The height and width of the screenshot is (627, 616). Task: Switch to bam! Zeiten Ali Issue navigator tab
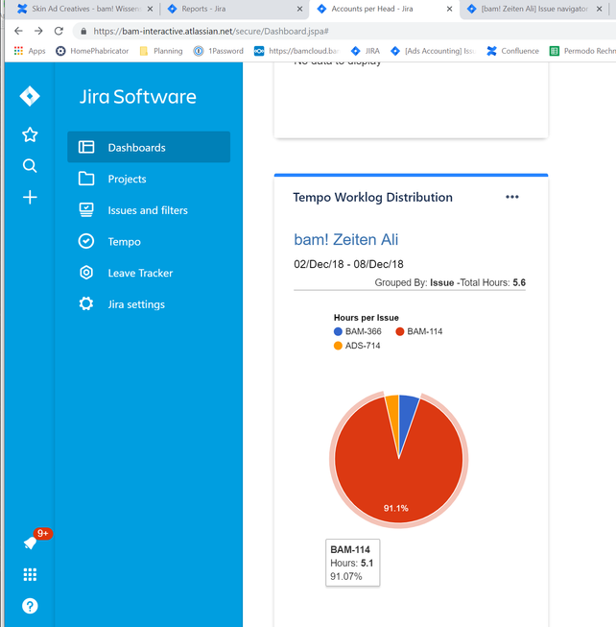tap(534, 9)
